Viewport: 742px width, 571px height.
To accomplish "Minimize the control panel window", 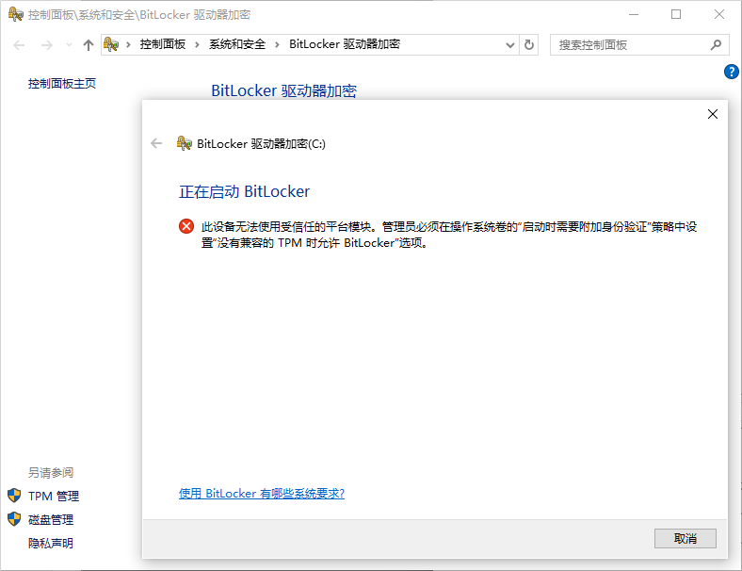I will click(x=634, y=15).
